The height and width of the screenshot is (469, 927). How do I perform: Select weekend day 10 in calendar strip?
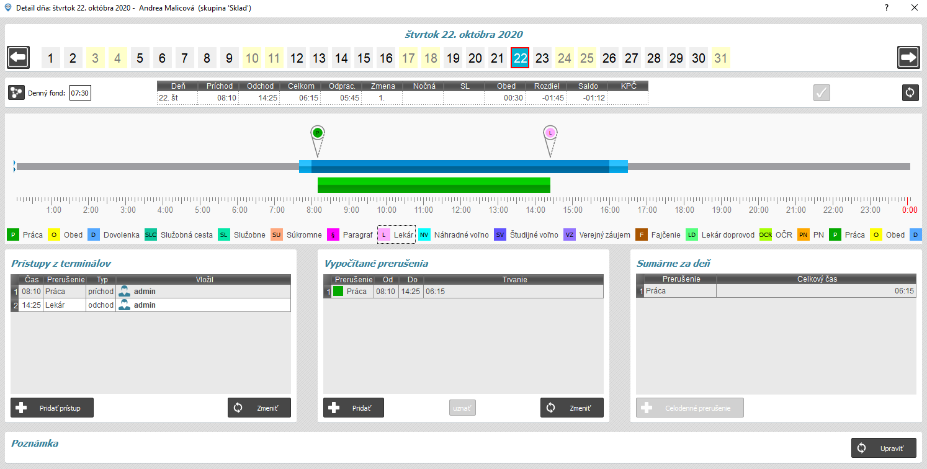(x=252, y=58)
